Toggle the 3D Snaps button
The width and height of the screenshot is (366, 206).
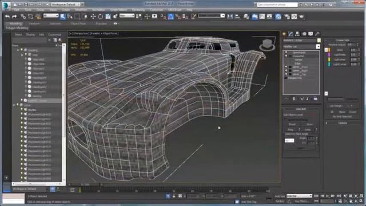tap(164, 17)
